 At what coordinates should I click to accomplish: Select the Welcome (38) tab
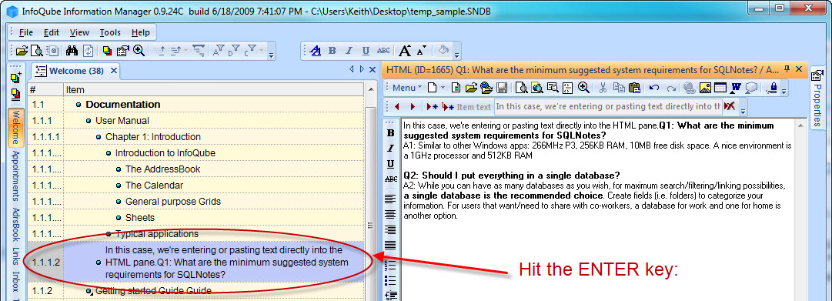point(75,71)
